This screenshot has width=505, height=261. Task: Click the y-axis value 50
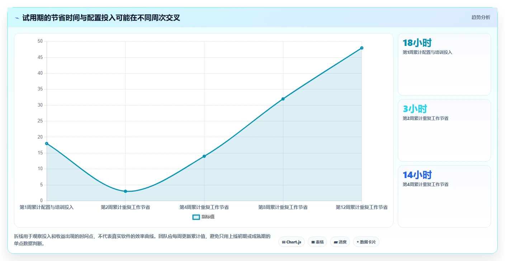click(x=40, y=41)
